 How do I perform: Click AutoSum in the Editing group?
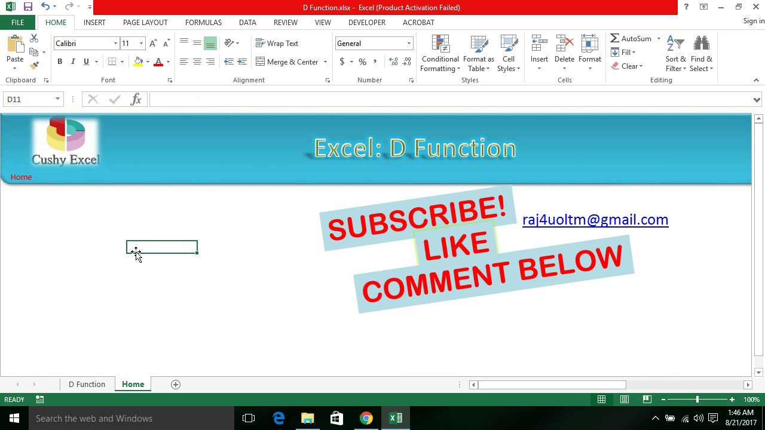[631, 38]
